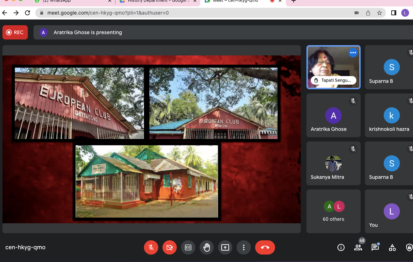Viewport: 413px width, 262px height.
Task: Click the Present now screen share icon
Action: tap(225, 247)
